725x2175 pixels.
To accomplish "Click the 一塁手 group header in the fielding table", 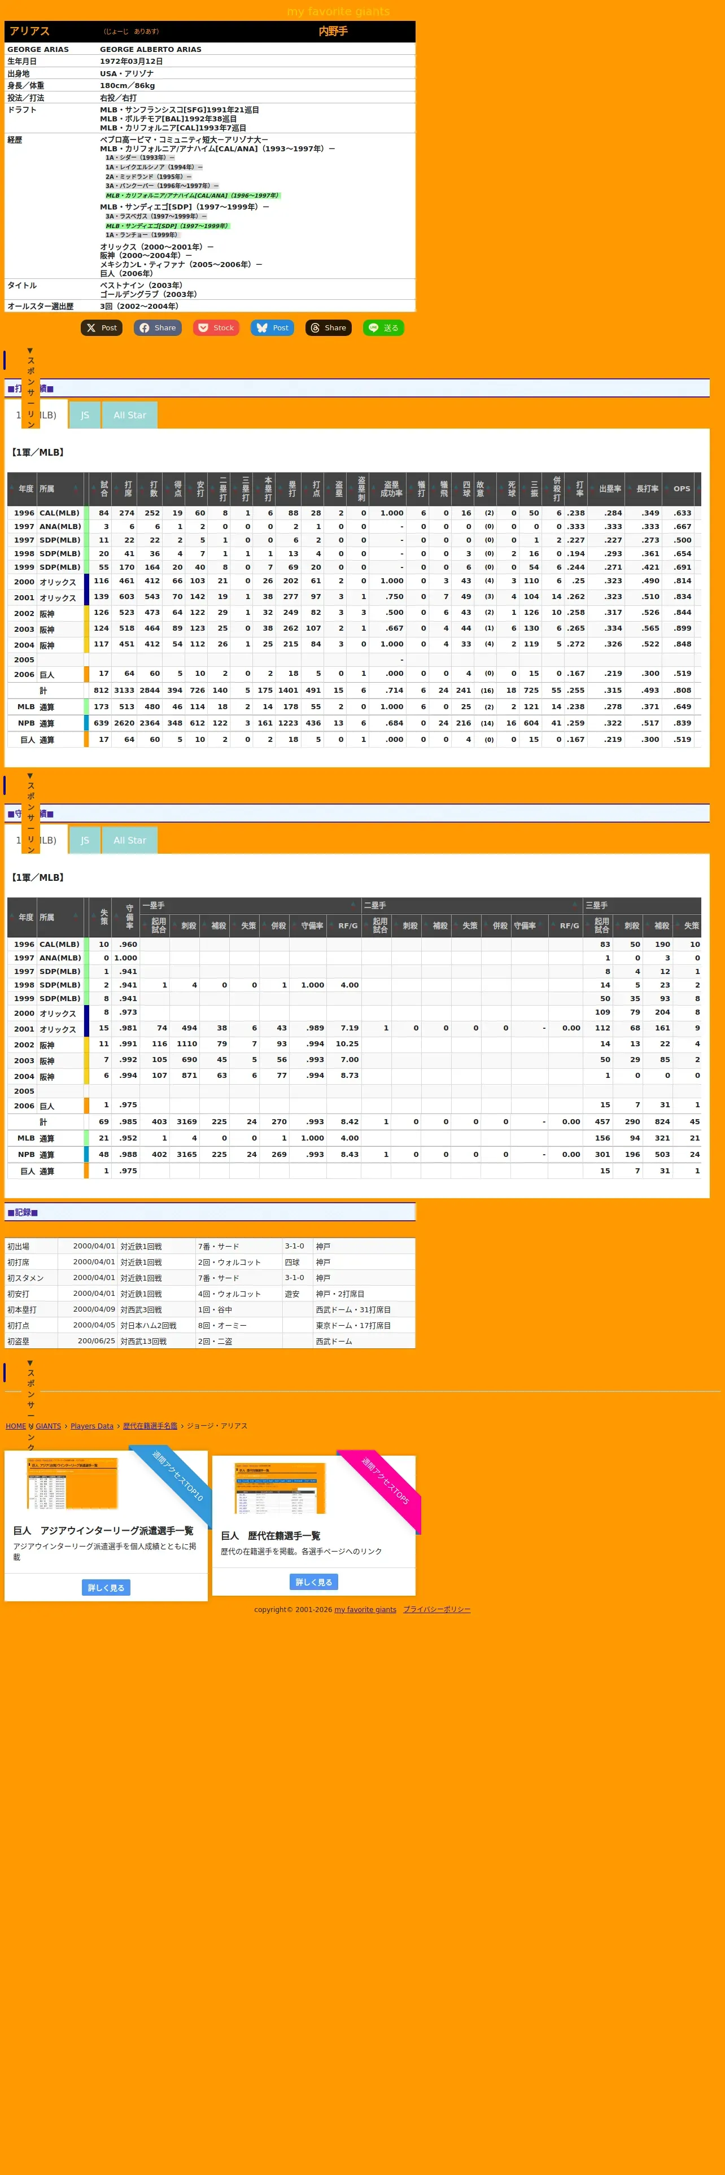I will pyautogui.click(x=251, y=905).
